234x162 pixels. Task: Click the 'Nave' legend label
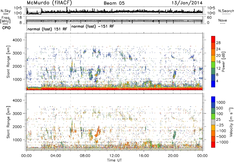[x=223, y=20]
